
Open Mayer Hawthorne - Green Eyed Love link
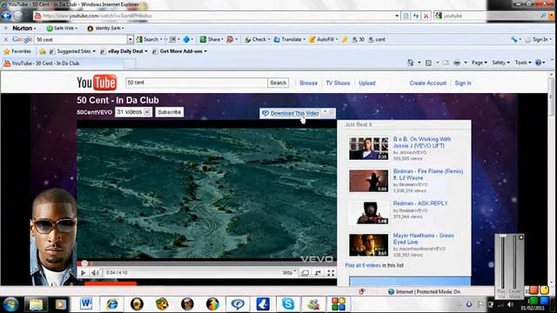coord(423,238)
